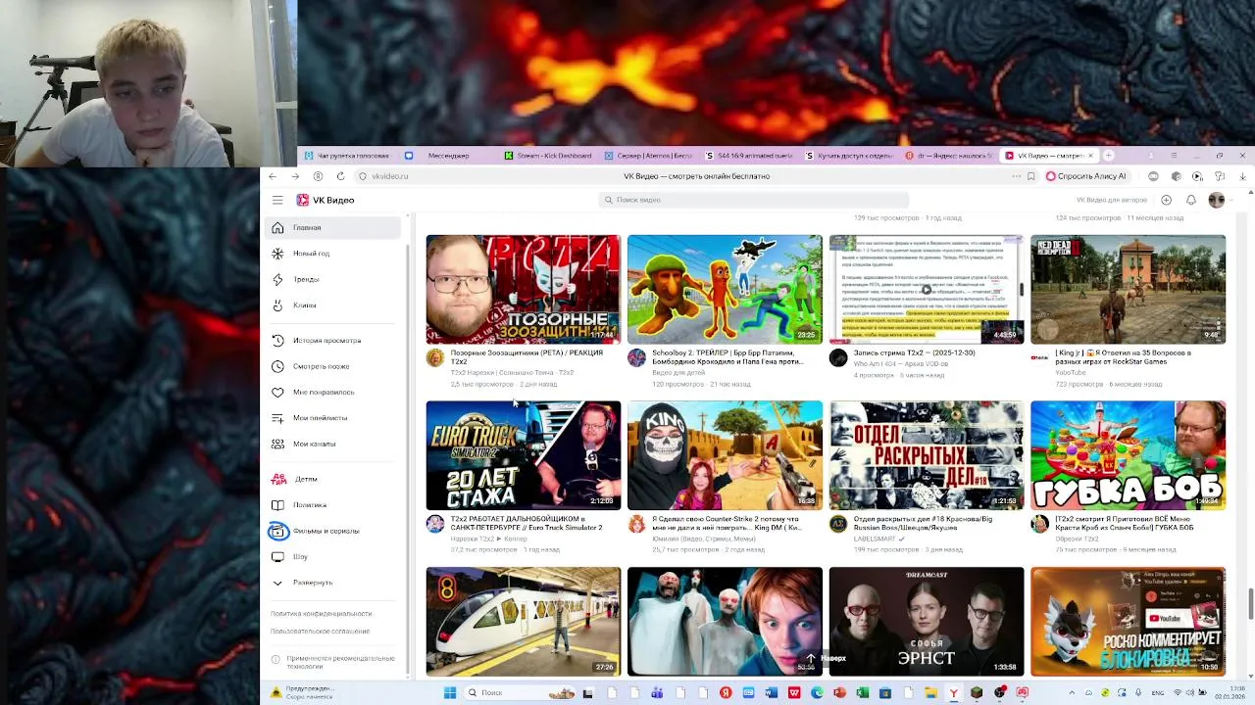1255x705 pixels.
Task: Open Тренды in the sidebar
Action: click(x=333, y=279)
